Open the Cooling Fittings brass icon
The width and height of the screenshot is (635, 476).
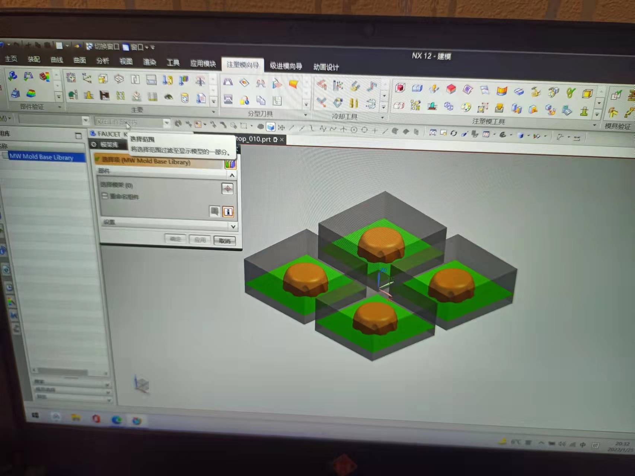[354, 103]
